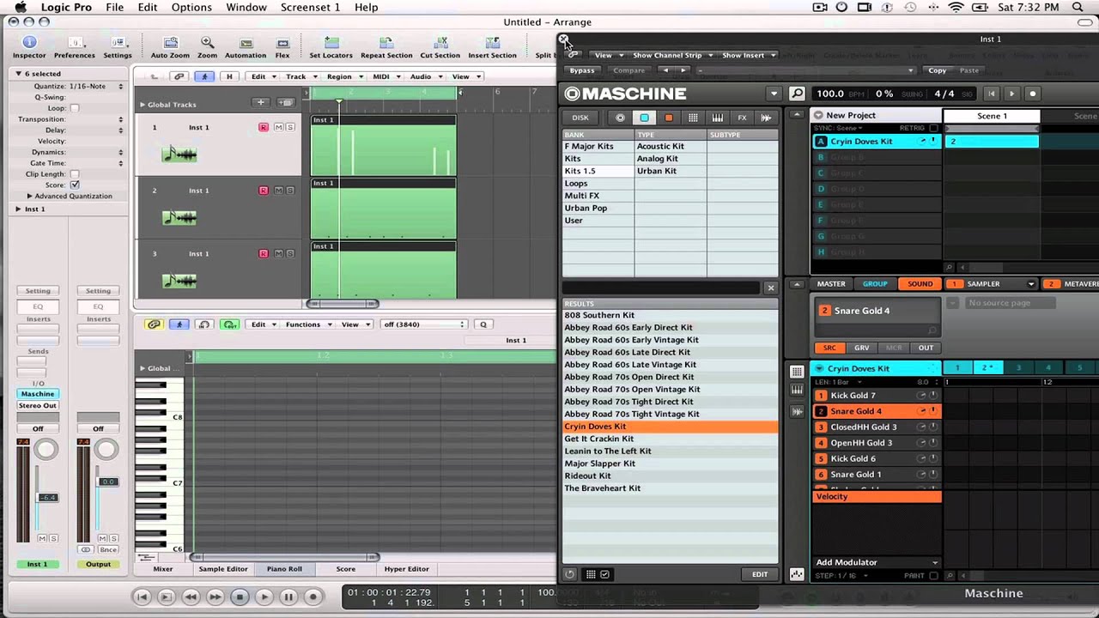Viewport: 1099px width, 618px height.
Task: Click Maschine pad grid view icon
Action: [x=797, y=372]
